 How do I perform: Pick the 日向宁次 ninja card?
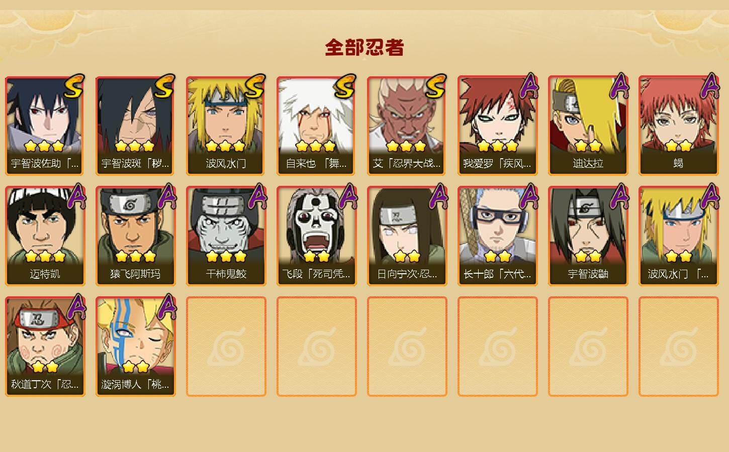pyautogui.click(x=407, y=236)
